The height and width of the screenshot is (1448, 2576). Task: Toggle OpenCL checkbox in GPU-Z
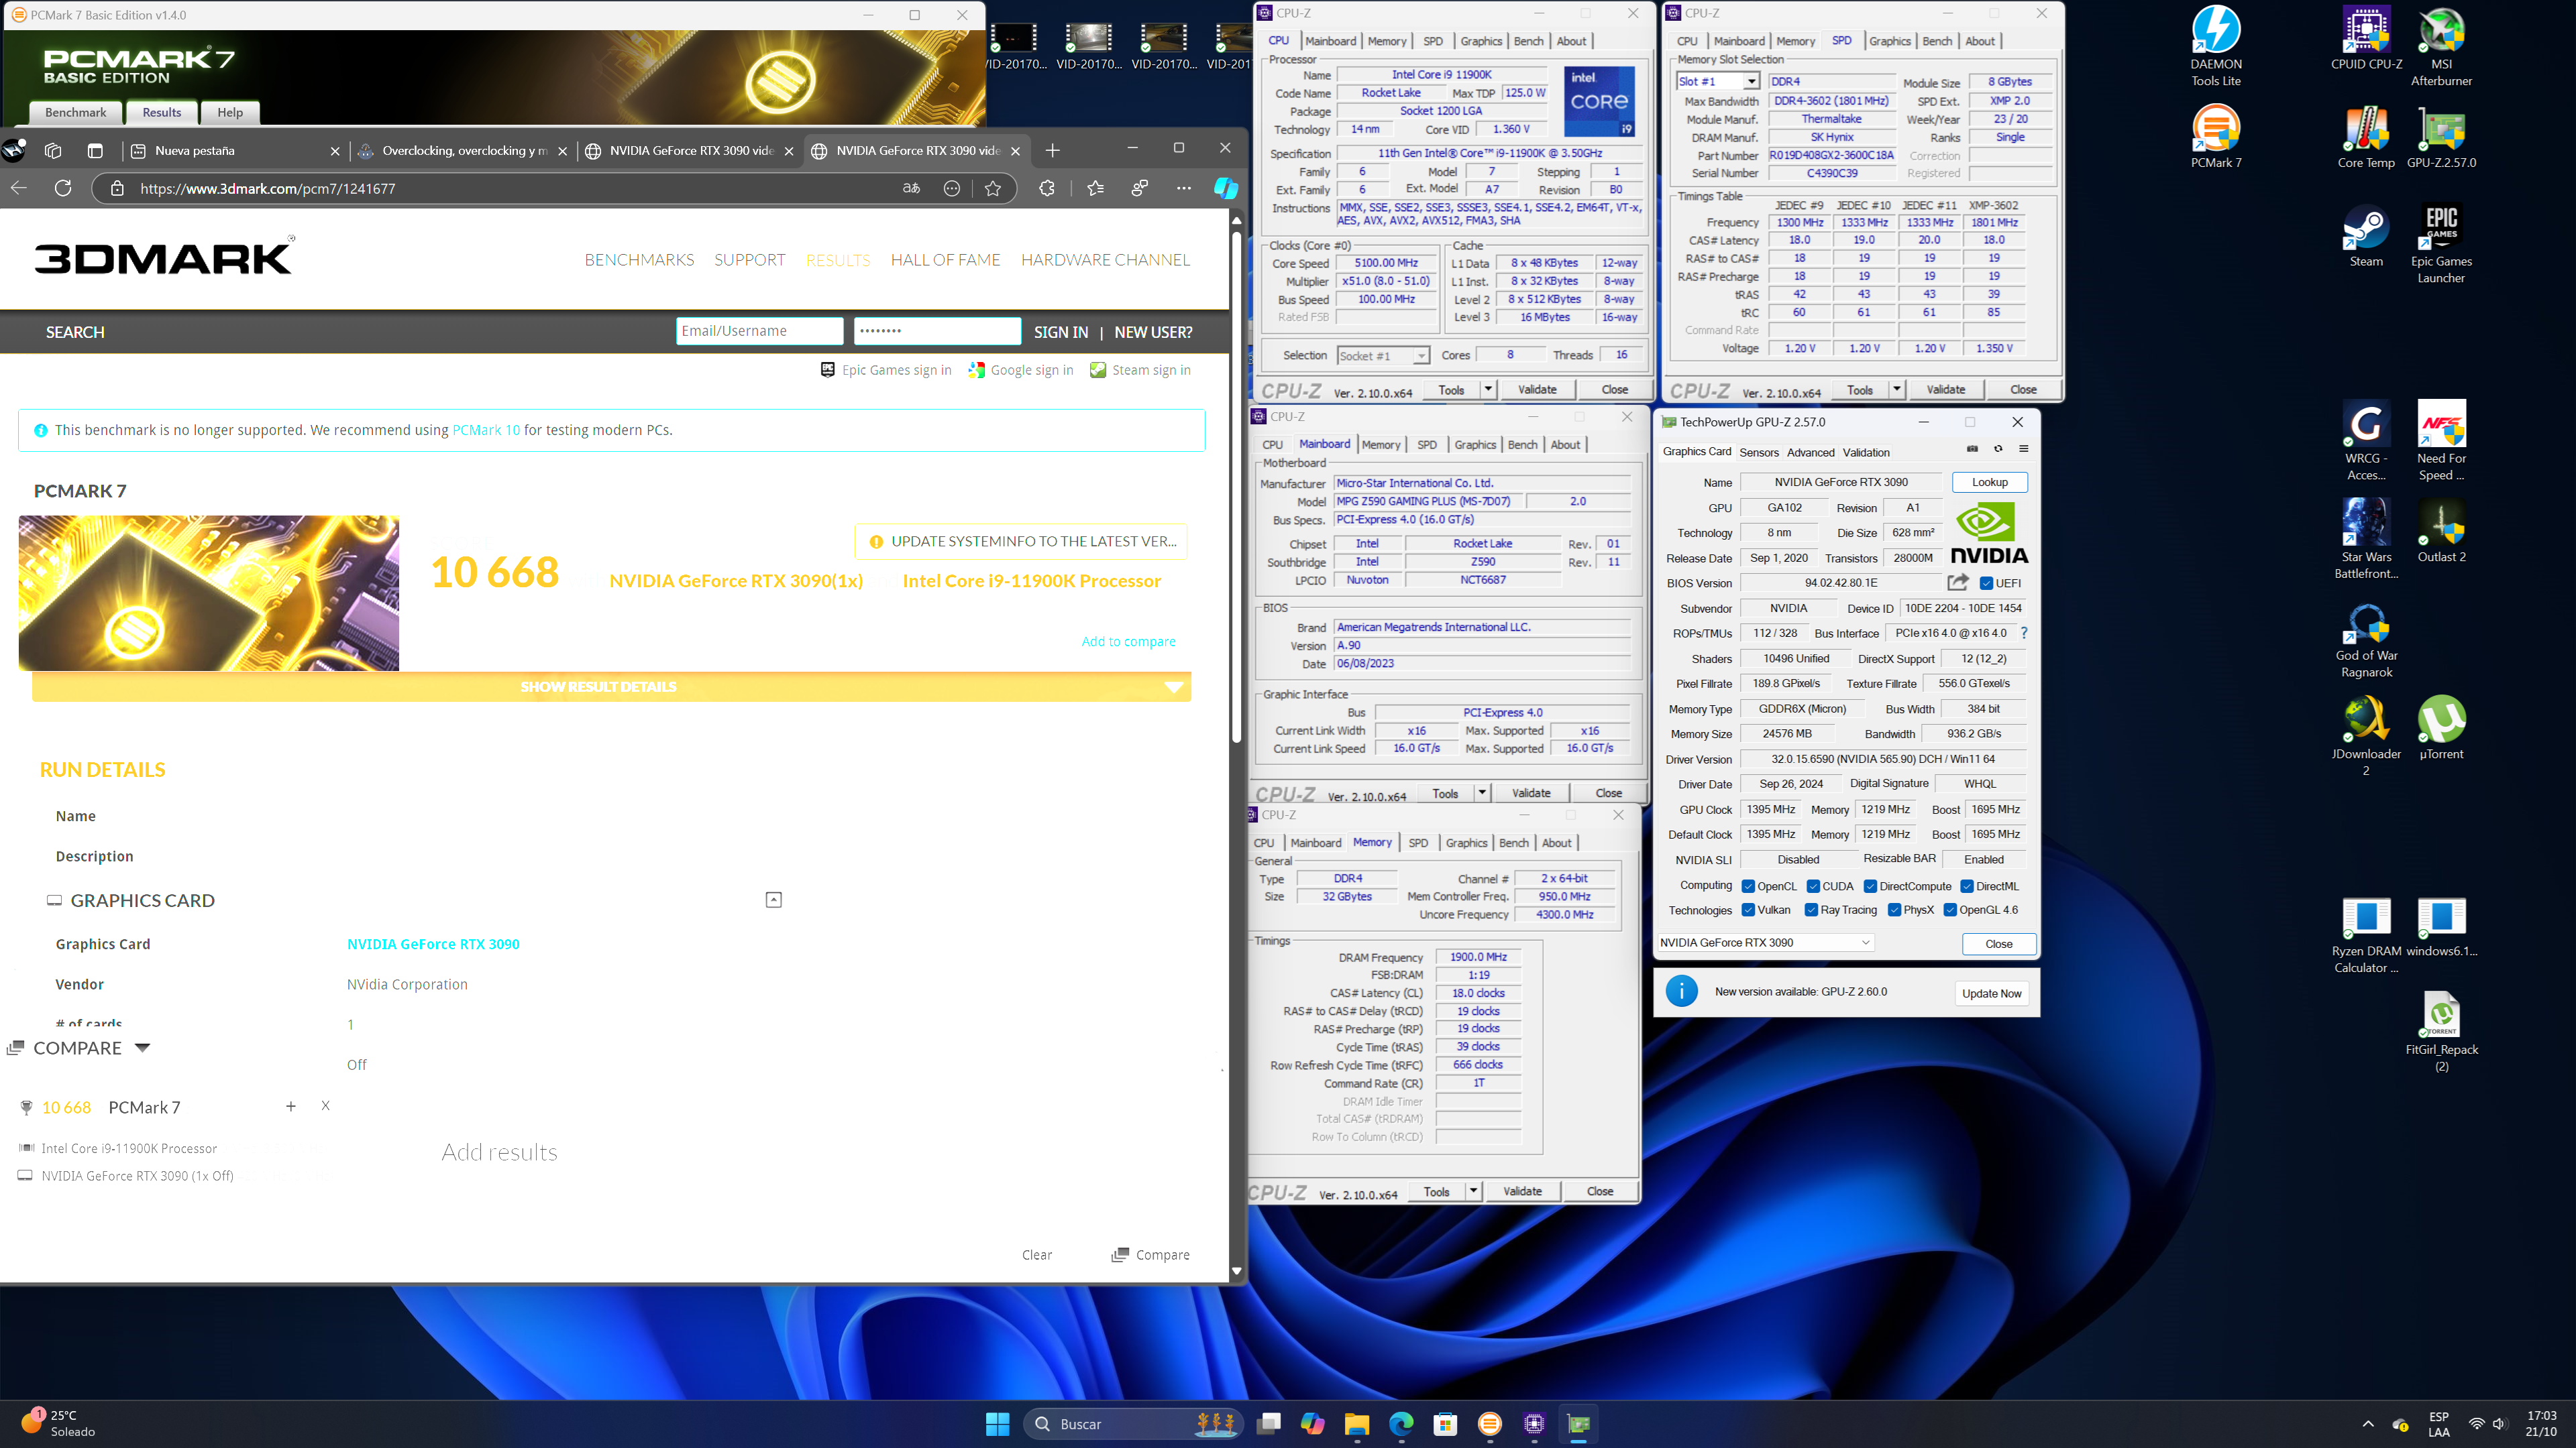[1748, 886]
